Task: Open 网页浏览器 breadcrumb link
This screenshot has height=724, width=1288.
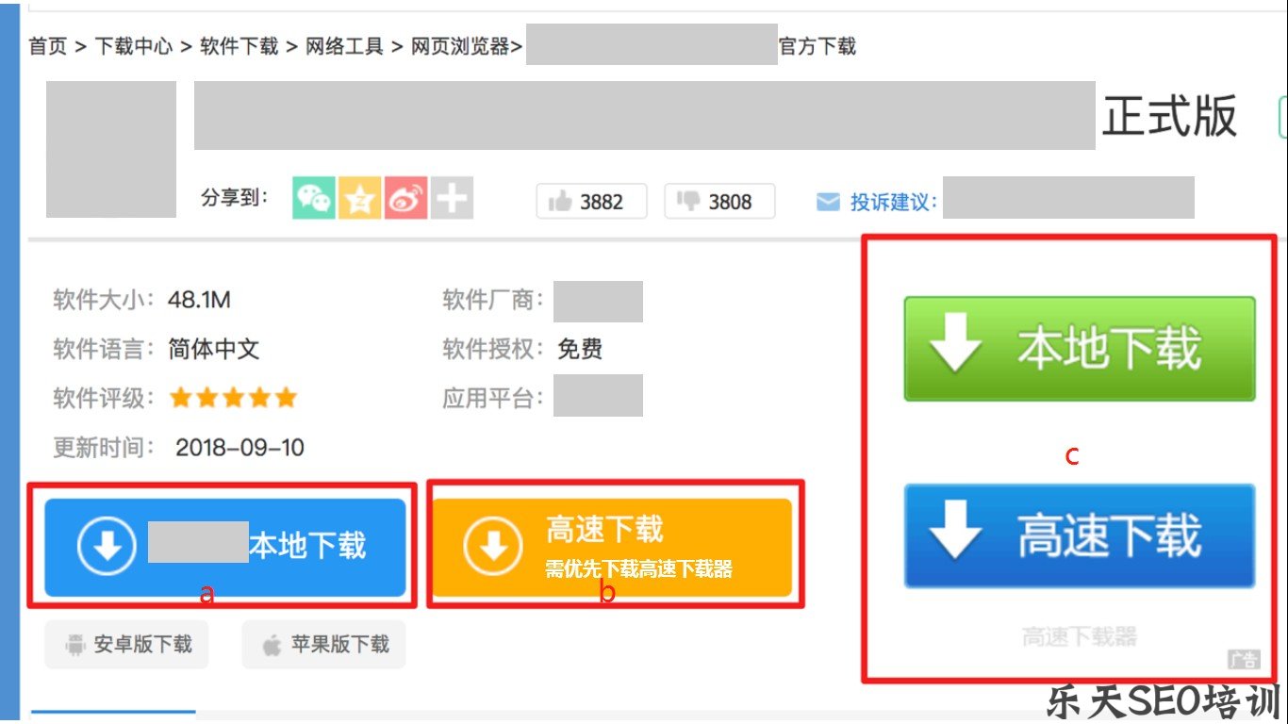Action: (x=460, y=46)
